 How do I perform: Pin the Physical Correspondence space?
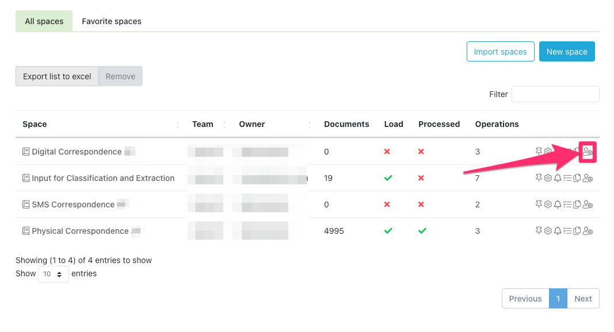pyautogui.click(x=539, y=231)
